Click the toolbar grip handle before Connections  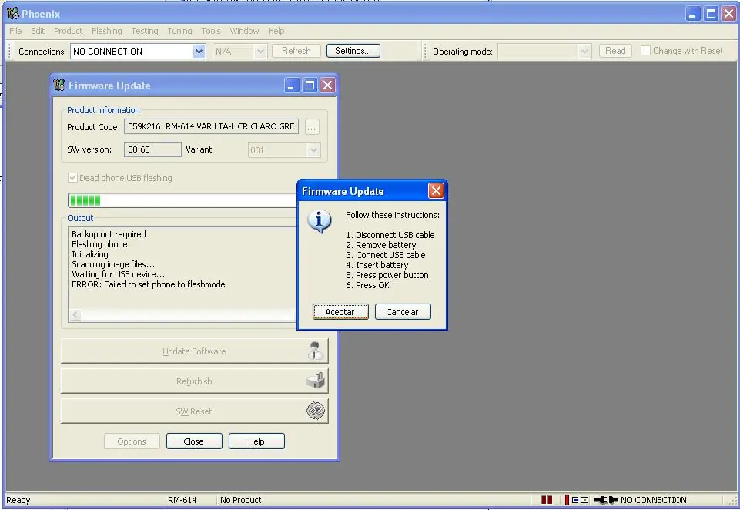[x=9, y=51]
